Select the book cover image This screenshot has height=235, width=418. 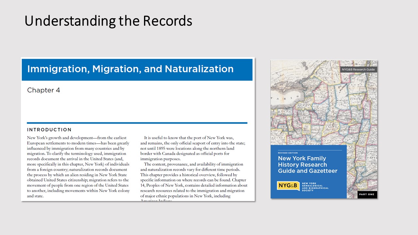click(x=324, y=129)
